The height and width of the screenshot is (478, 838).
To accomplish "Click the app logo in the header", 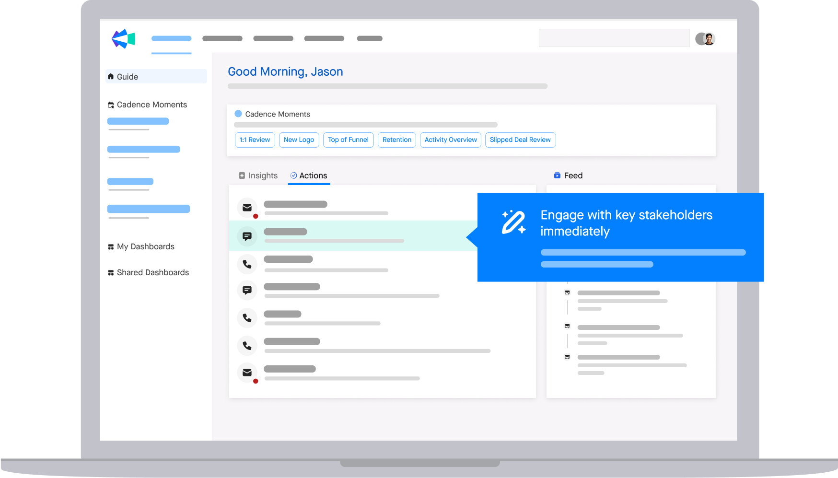I will 123,39.
